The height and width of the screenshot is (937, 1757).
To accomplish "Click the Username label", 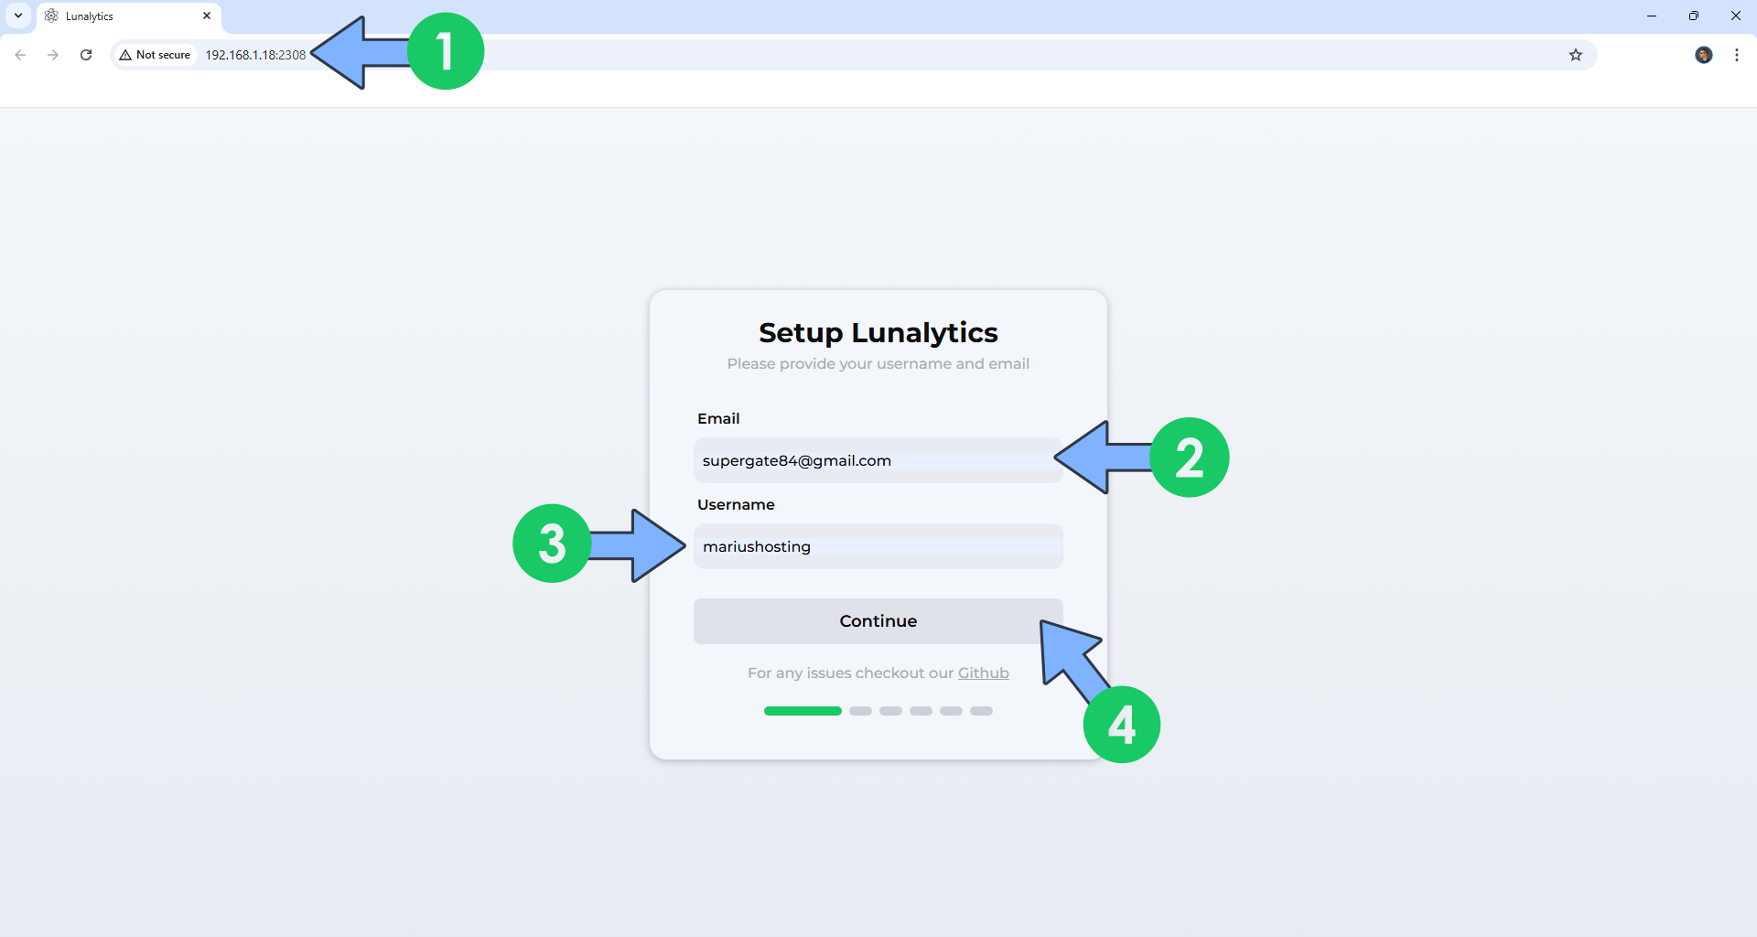I will (736, 504).
